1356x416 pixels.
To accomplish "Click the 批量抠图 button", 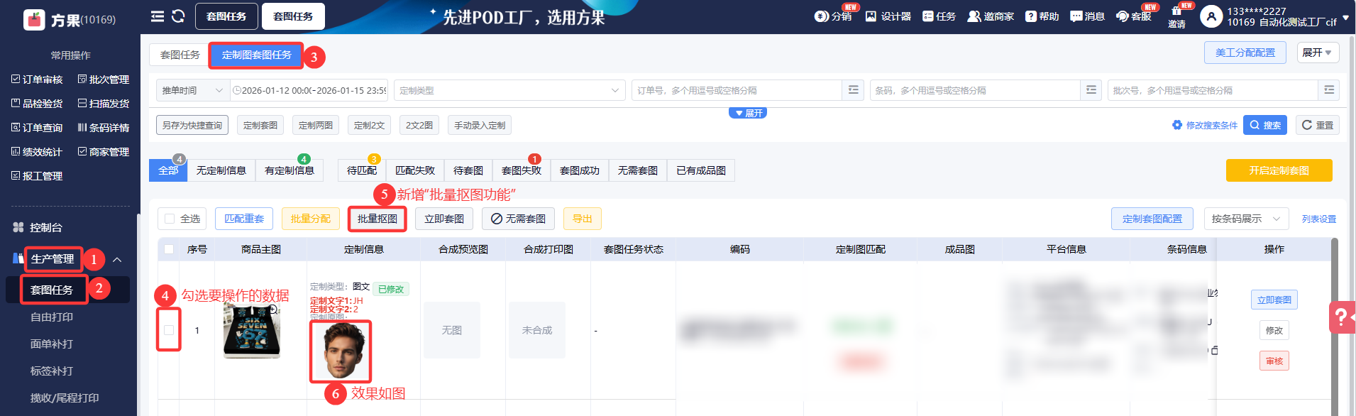I will (x=377, y=219).
